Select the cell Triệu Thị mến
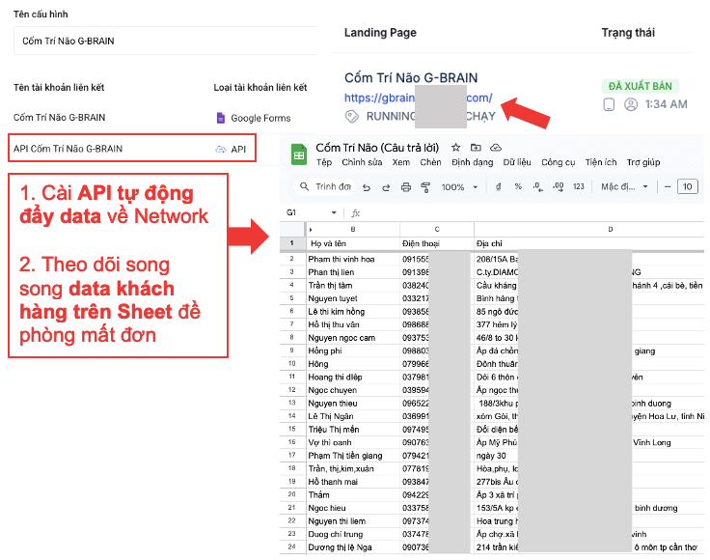Viewport: 710px width, 560px height. tap(353, 430)
